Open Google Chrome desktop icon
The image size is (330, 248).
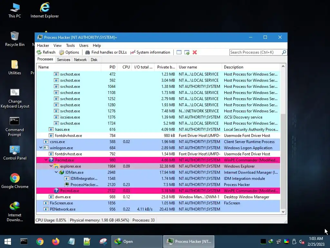[x=15, y=181]
